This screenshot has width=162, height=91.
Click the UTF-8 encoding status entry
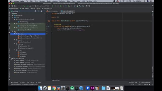139,84
